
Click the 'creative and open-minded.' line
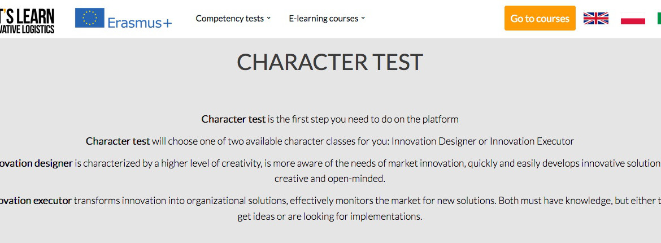[x=330, y=179]
